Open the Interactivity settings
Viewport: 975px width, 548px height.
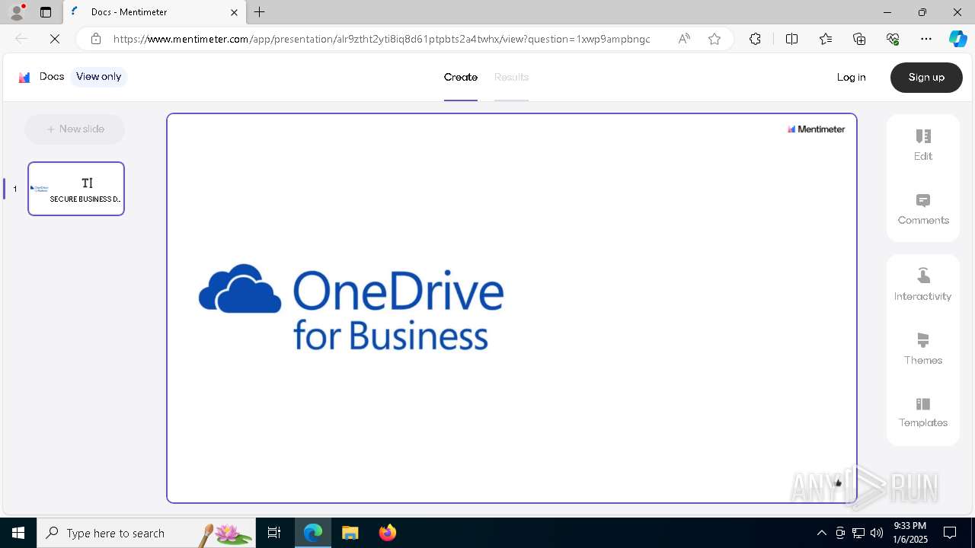923,285
